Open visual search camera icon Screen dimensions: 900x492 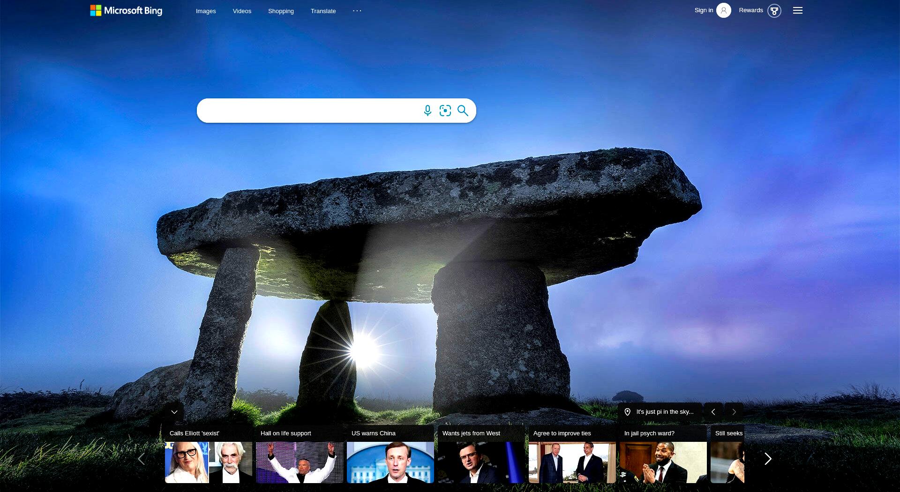pyautogui.click(x=445, y=111)
